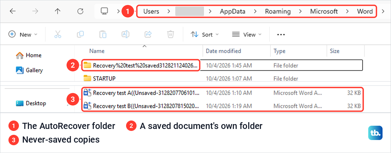Open the View dropdown
The width and height of the screenshot is (391, 153).
click(x=247, y=34)
